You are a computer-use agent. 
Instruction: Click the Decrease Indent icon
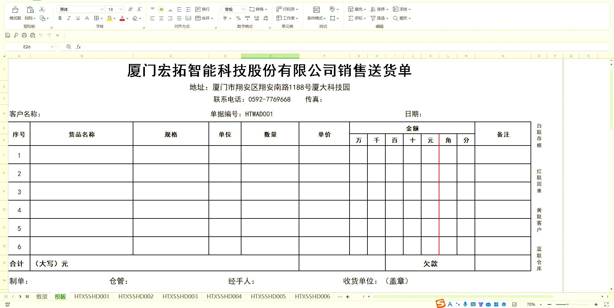pyautogui.click(x=179, y=9)
